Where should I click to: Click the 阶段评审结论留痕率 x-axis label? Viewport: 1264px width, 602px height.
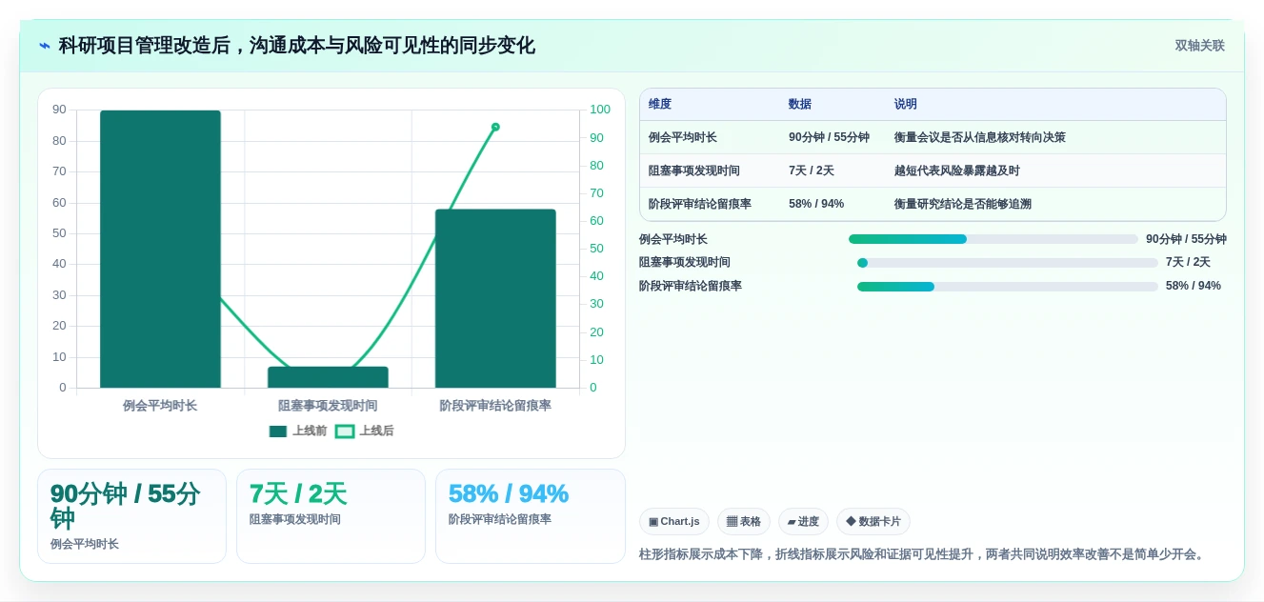pyautogui.click(x=495, y=406)
